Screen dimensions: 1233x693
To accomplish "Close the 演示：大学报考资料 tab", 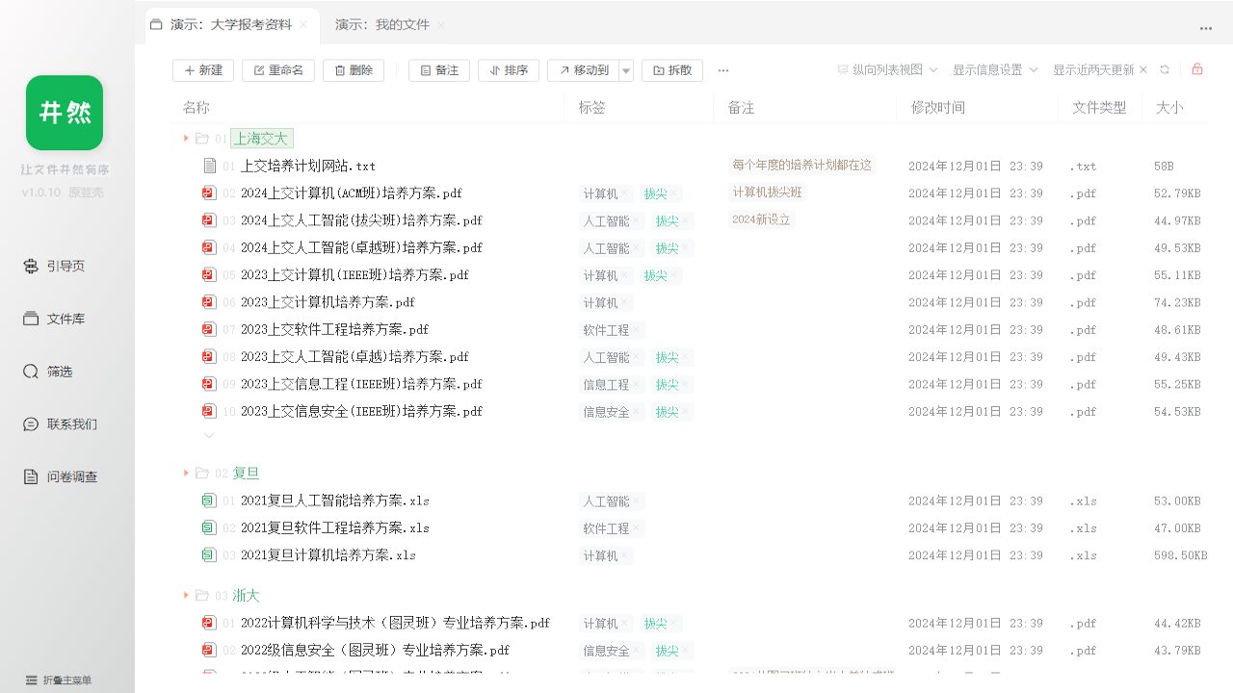I will [x=303, y=25].
